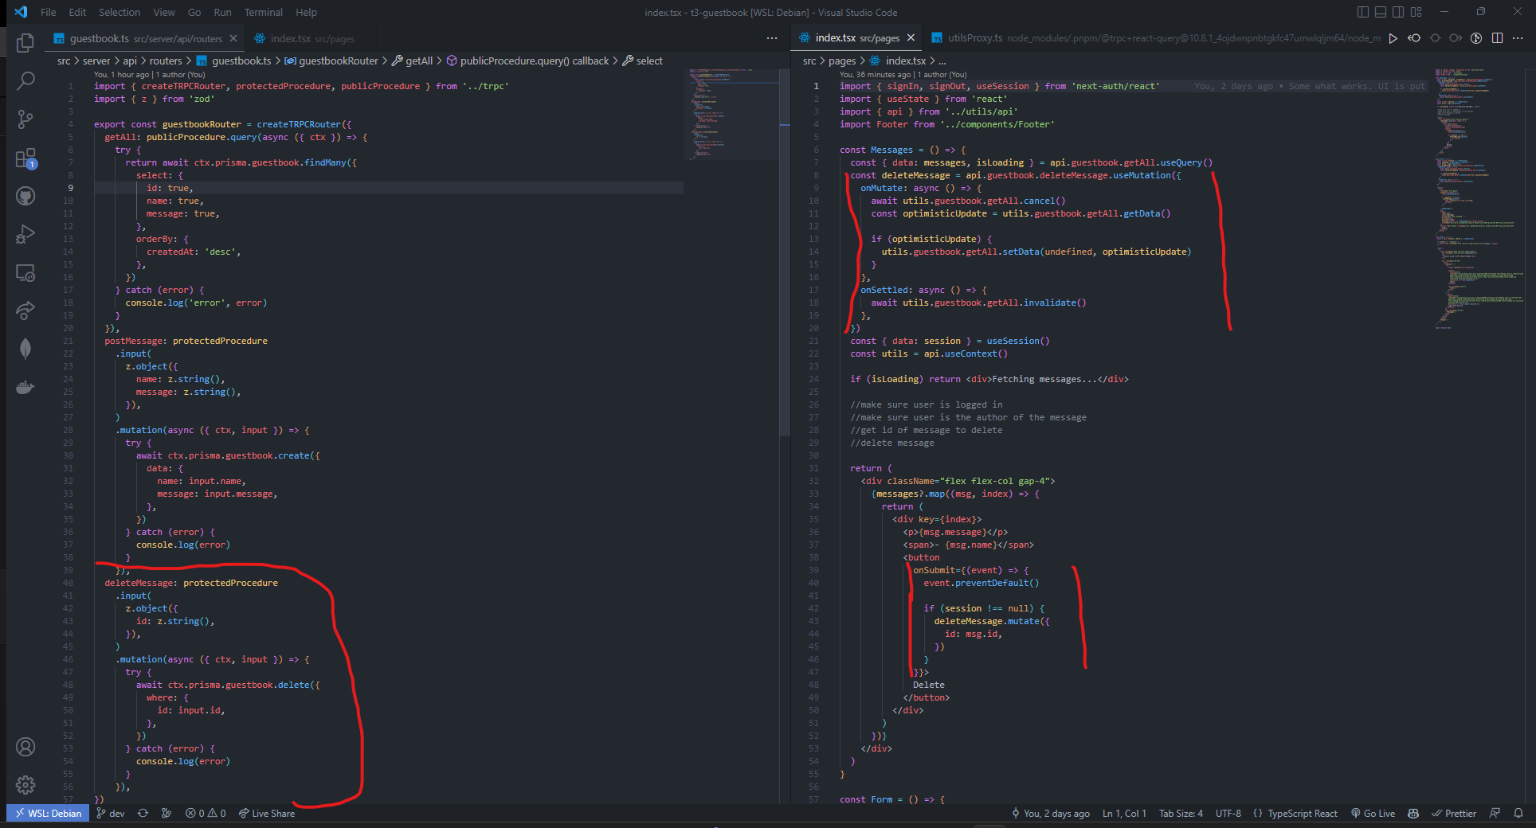The height and width of the screenshot is (828, 1536).
Task: Open the notifications bell
Action: 1518,814
